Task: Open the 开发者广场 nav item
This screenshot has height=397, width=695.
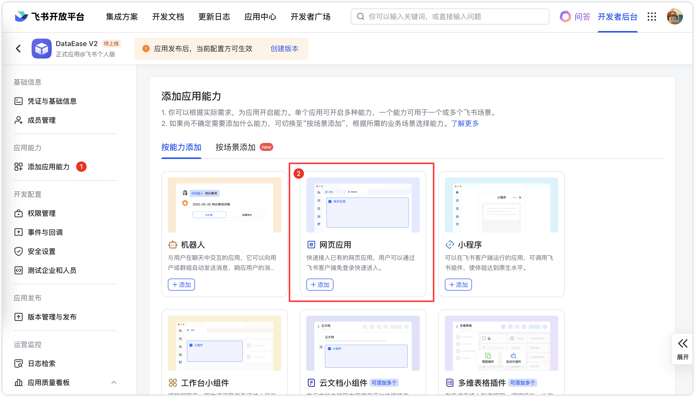Action: click(x=310, y=17)
